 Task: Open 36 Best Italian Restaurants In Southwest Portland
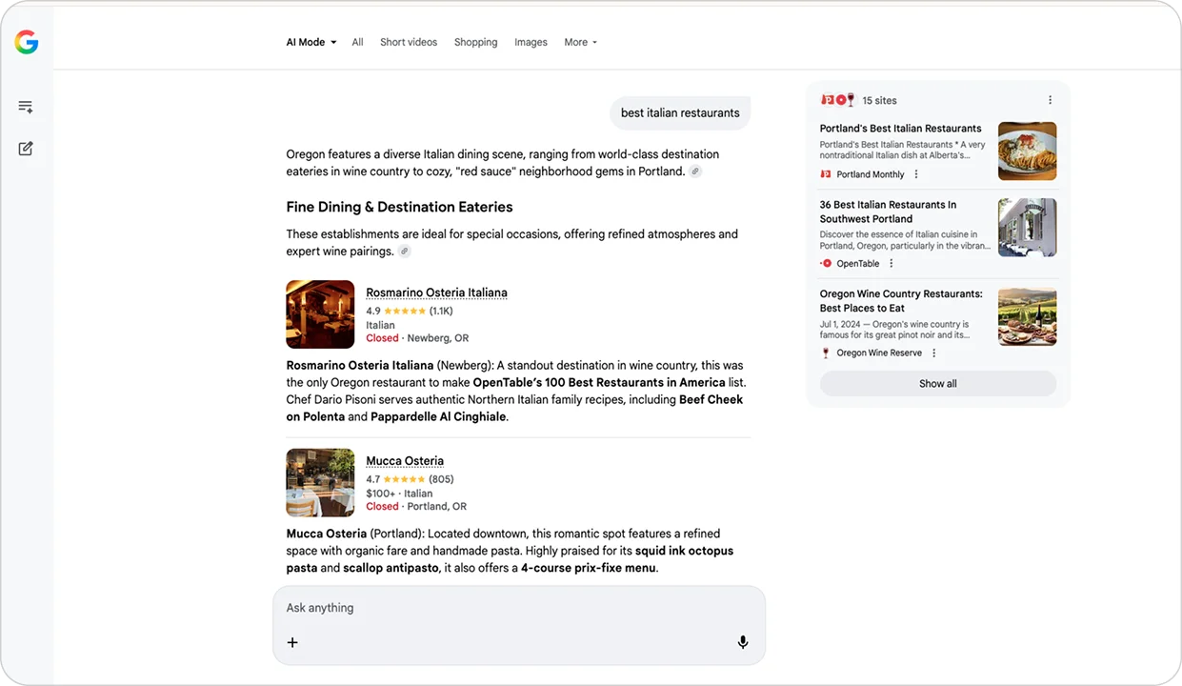click(888, 212)
